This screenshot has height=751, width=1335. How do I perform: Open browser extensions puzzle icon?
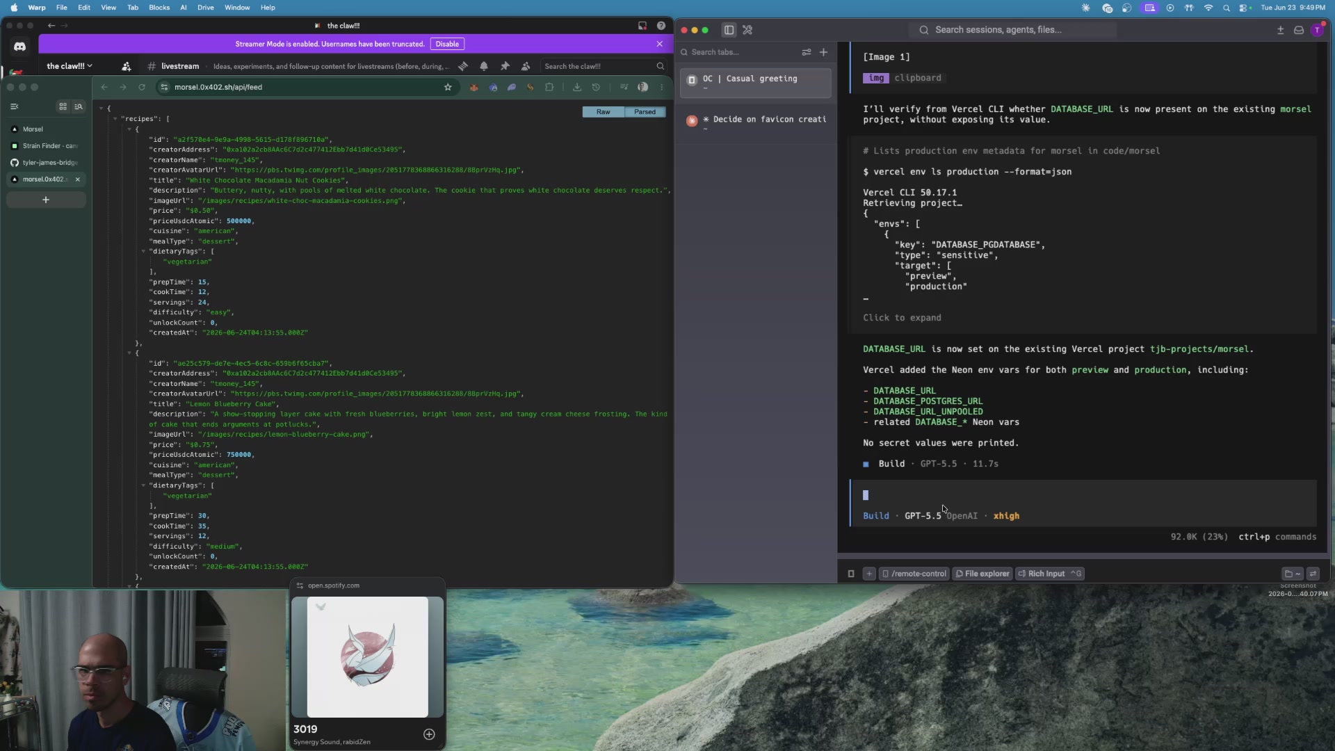coord(549,87)
